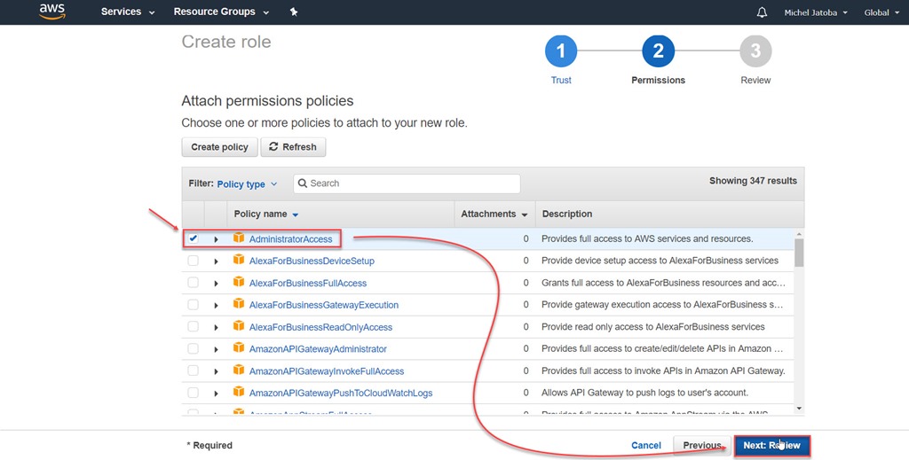The width and height of the screenshot is (909, 460).
Task: Click the 'Showing 347 results' text
Action: click(x=753, y=181)
